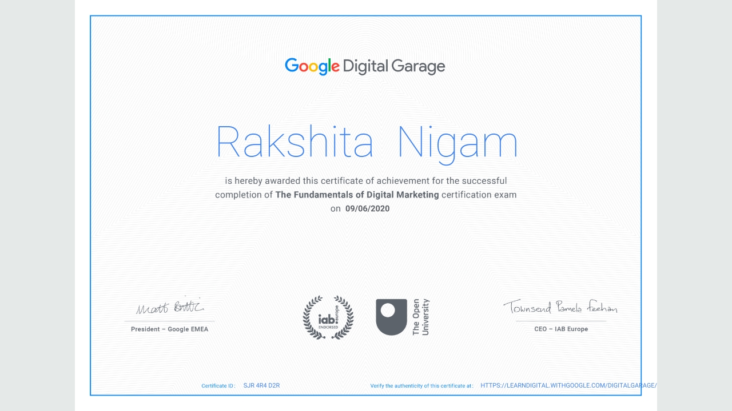Click the Google Digital Garage logo
732x411 pixels.
pyautogui.click(x=365, y=66)
